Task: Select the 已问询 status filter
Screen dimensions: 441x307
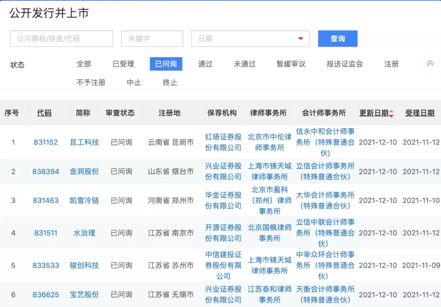Action: 166,64
